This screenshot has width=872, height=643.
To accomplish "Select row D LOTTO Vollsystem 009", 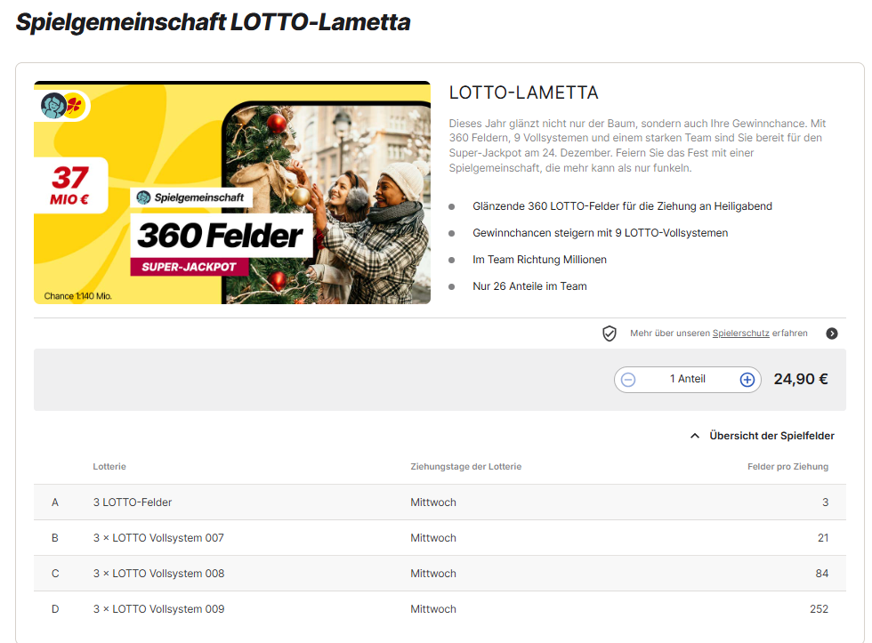I will [440, 609].
